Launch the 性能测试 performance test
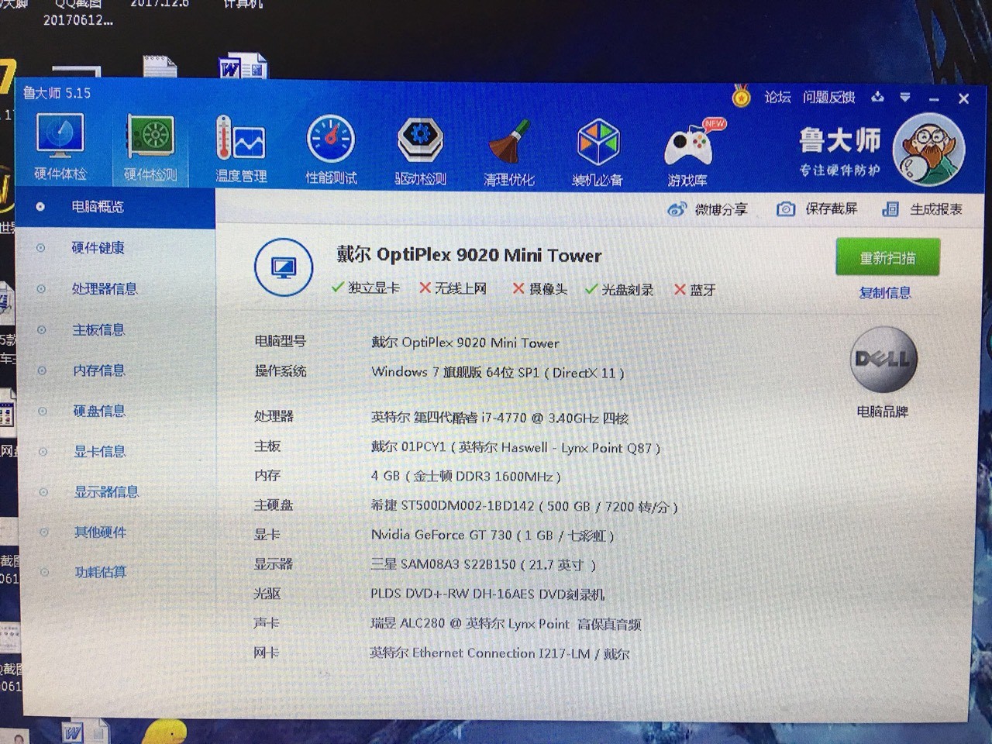Image resolution: width=992 pixels, height=744 pixels. [x=331, y=150]
